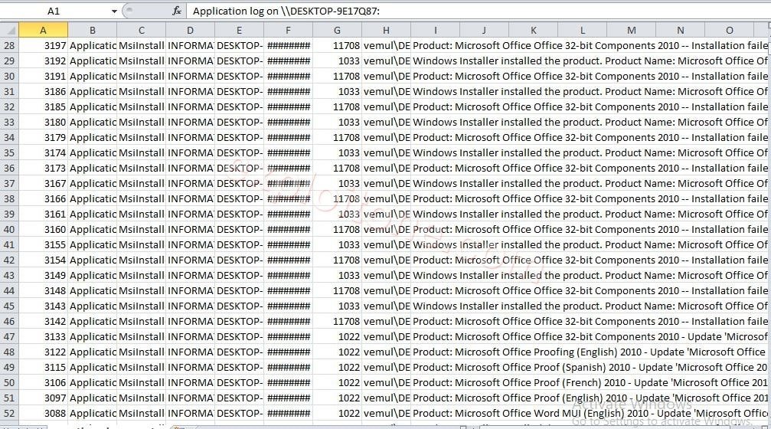
Task: Click the 1022 cell in row 47
Action: click(x=337, y=336)
